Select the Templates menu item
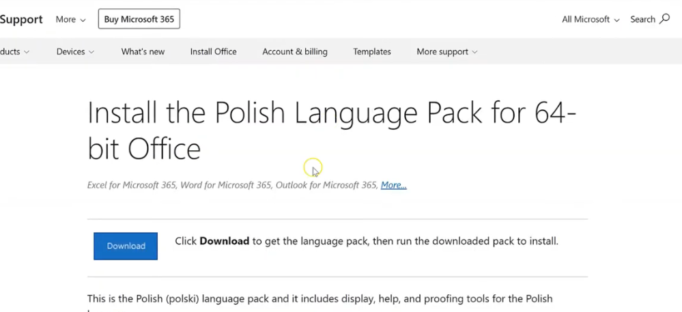 tap(372, 51)
